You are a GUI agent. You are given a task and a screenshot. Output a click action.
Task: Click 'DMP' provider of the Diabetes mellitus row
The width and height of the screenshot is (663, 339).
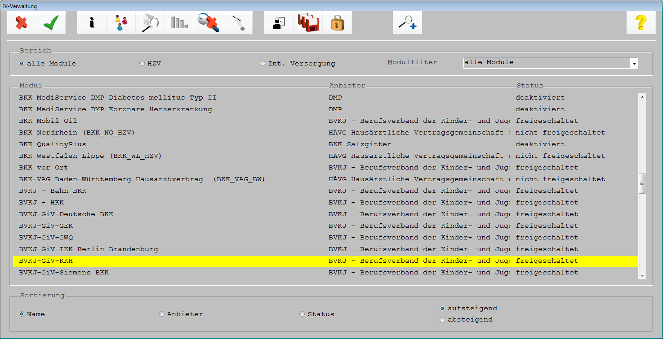click(335, 98)
